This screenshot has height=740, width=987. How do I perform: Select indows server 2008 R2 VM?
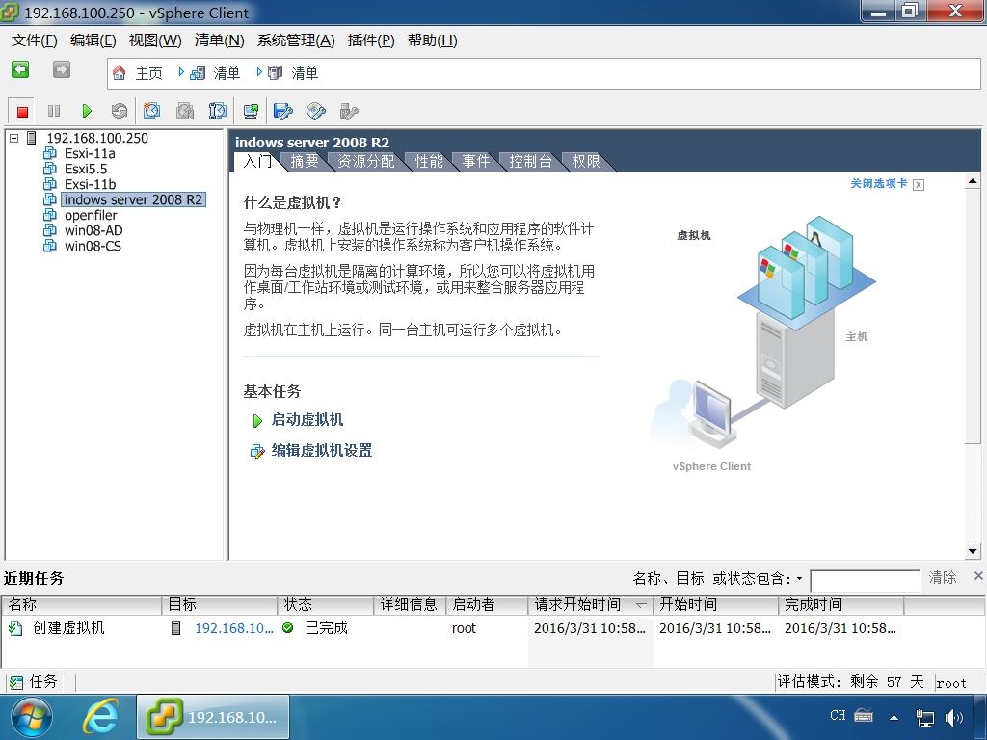(x=133, y=199)
